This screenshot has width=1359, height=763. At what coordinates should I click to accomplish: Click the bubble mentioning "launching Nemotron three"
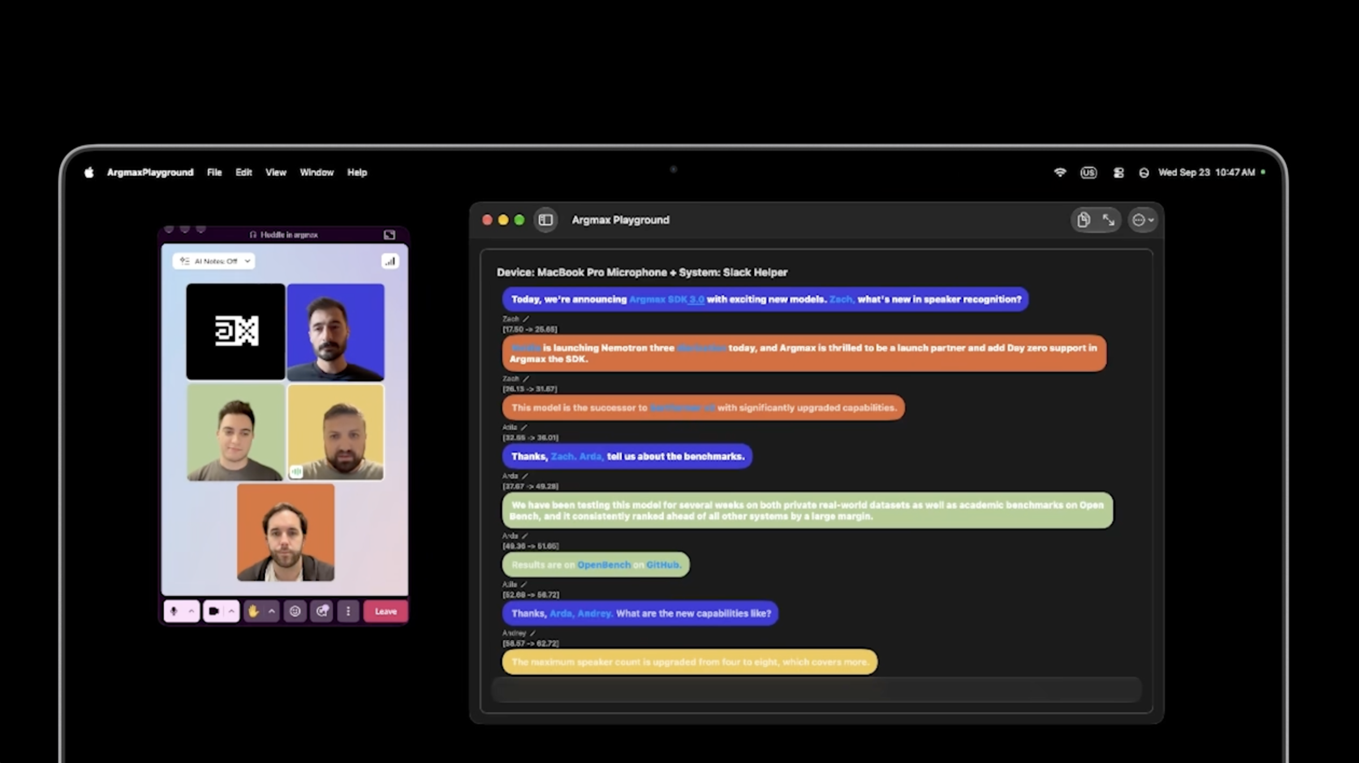coord(804,353)
